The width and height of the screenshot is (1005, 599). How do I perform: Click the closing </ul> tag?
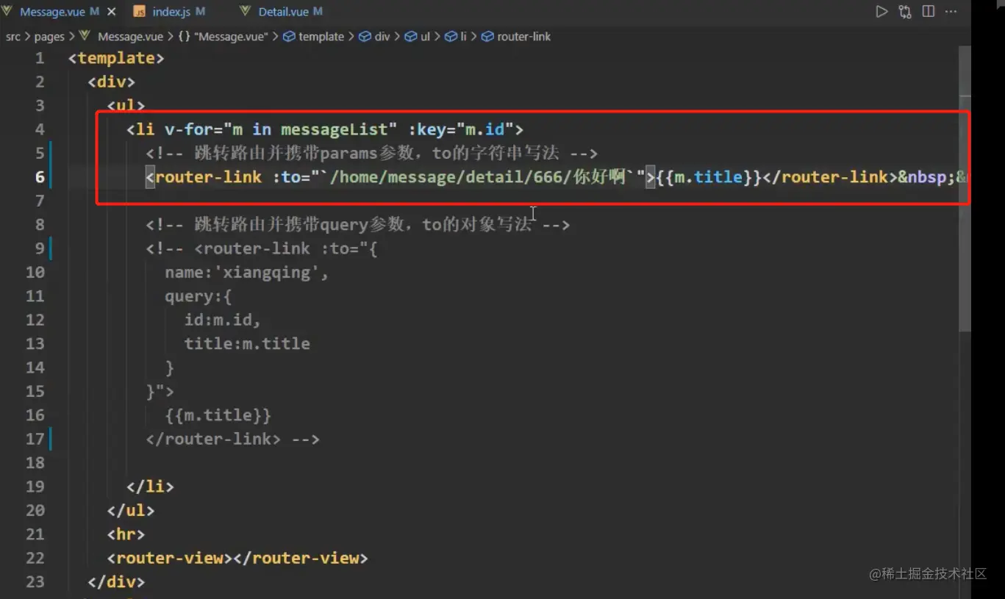(x=131, y=510)
